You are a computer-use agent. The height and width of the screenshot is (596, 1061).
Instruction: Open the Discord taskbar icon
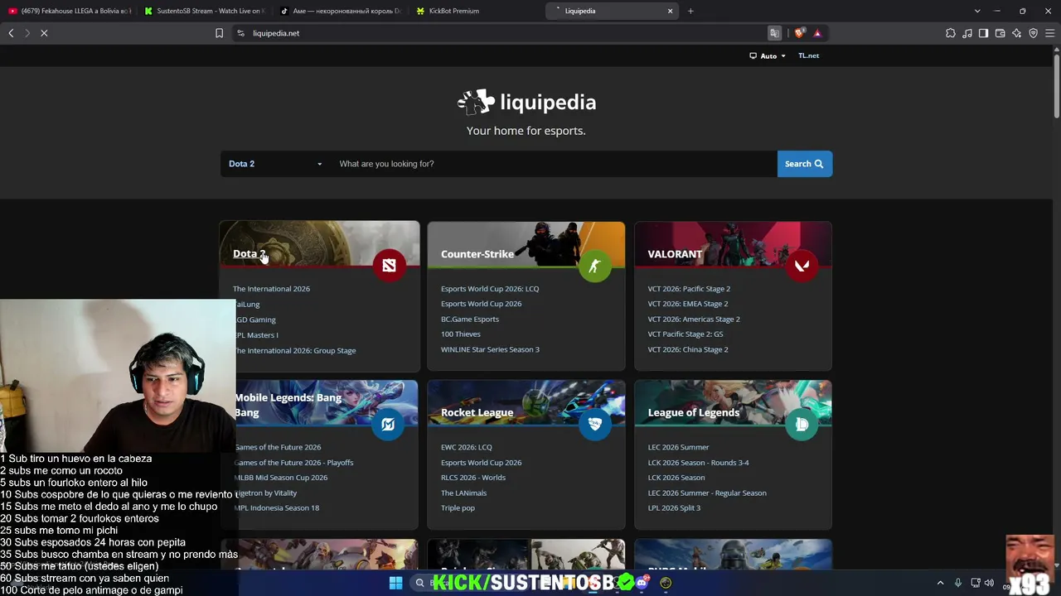click(x=642, y=583)
